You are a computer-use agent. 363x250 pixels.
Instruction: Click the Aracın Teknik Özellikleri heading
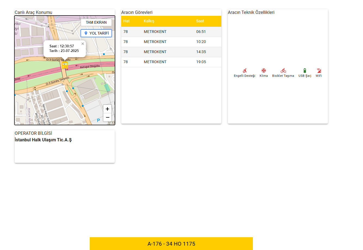(251, 12)
